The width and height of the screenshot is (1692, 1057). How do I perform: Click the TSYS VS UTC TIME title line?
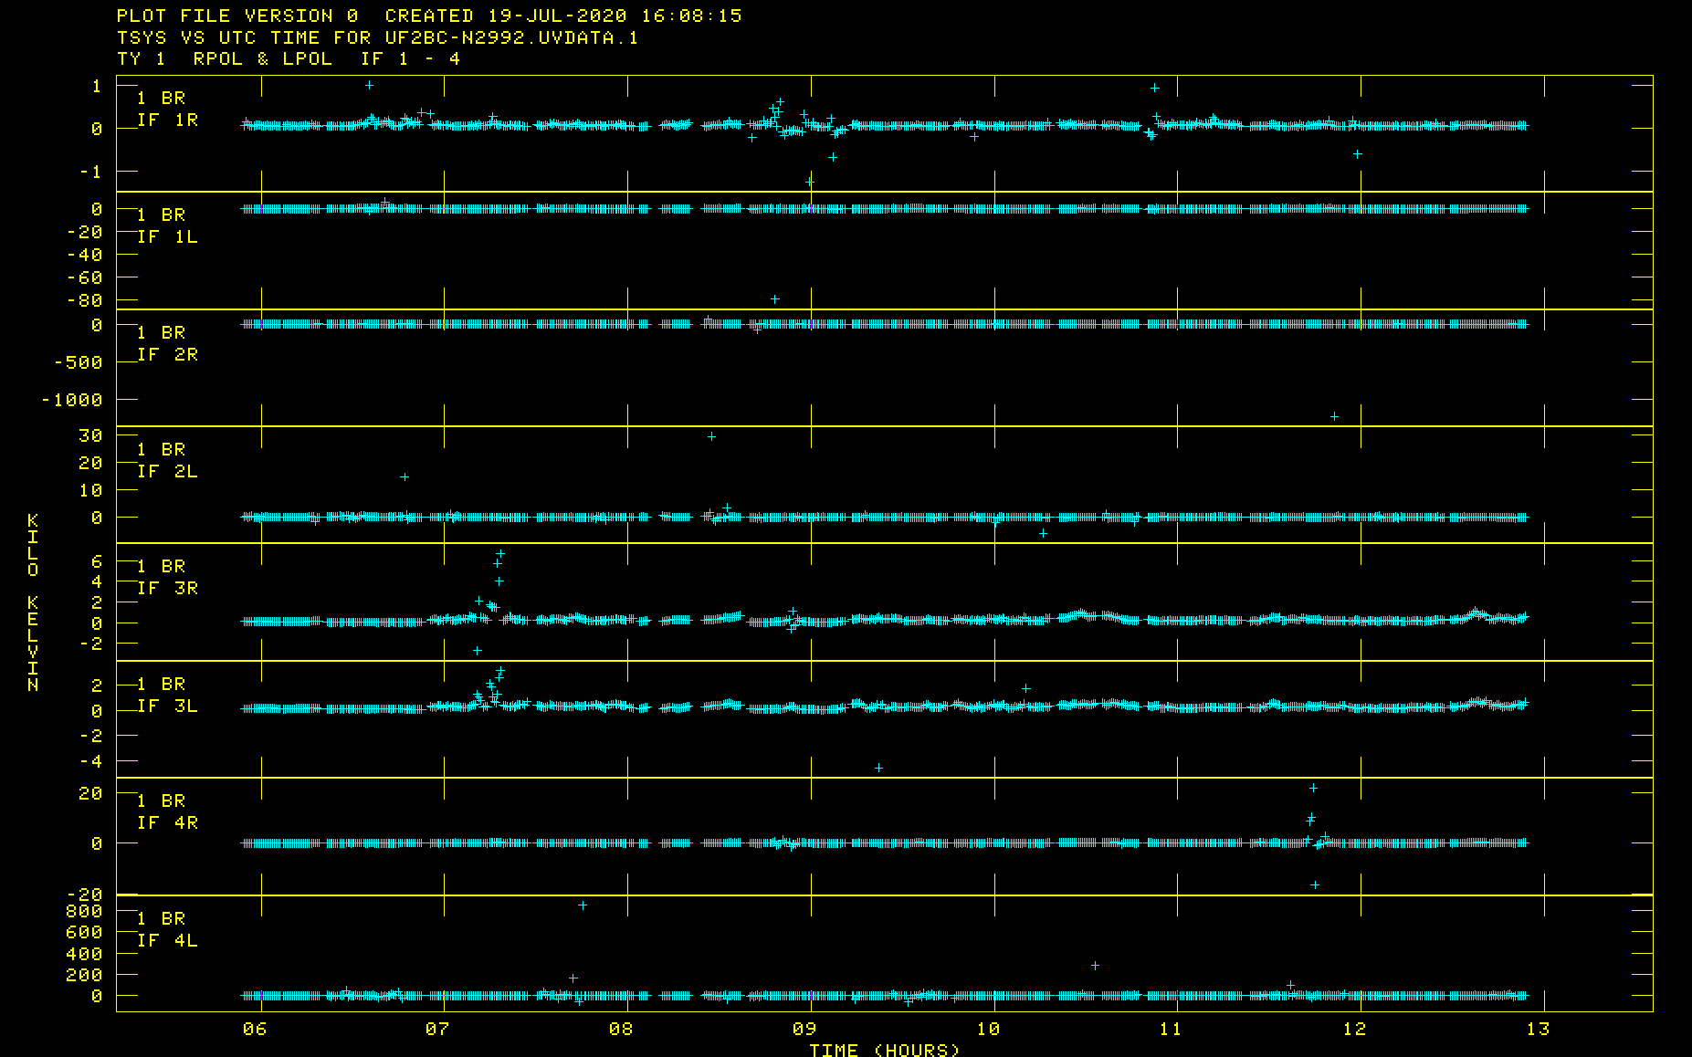click(377, 37)
